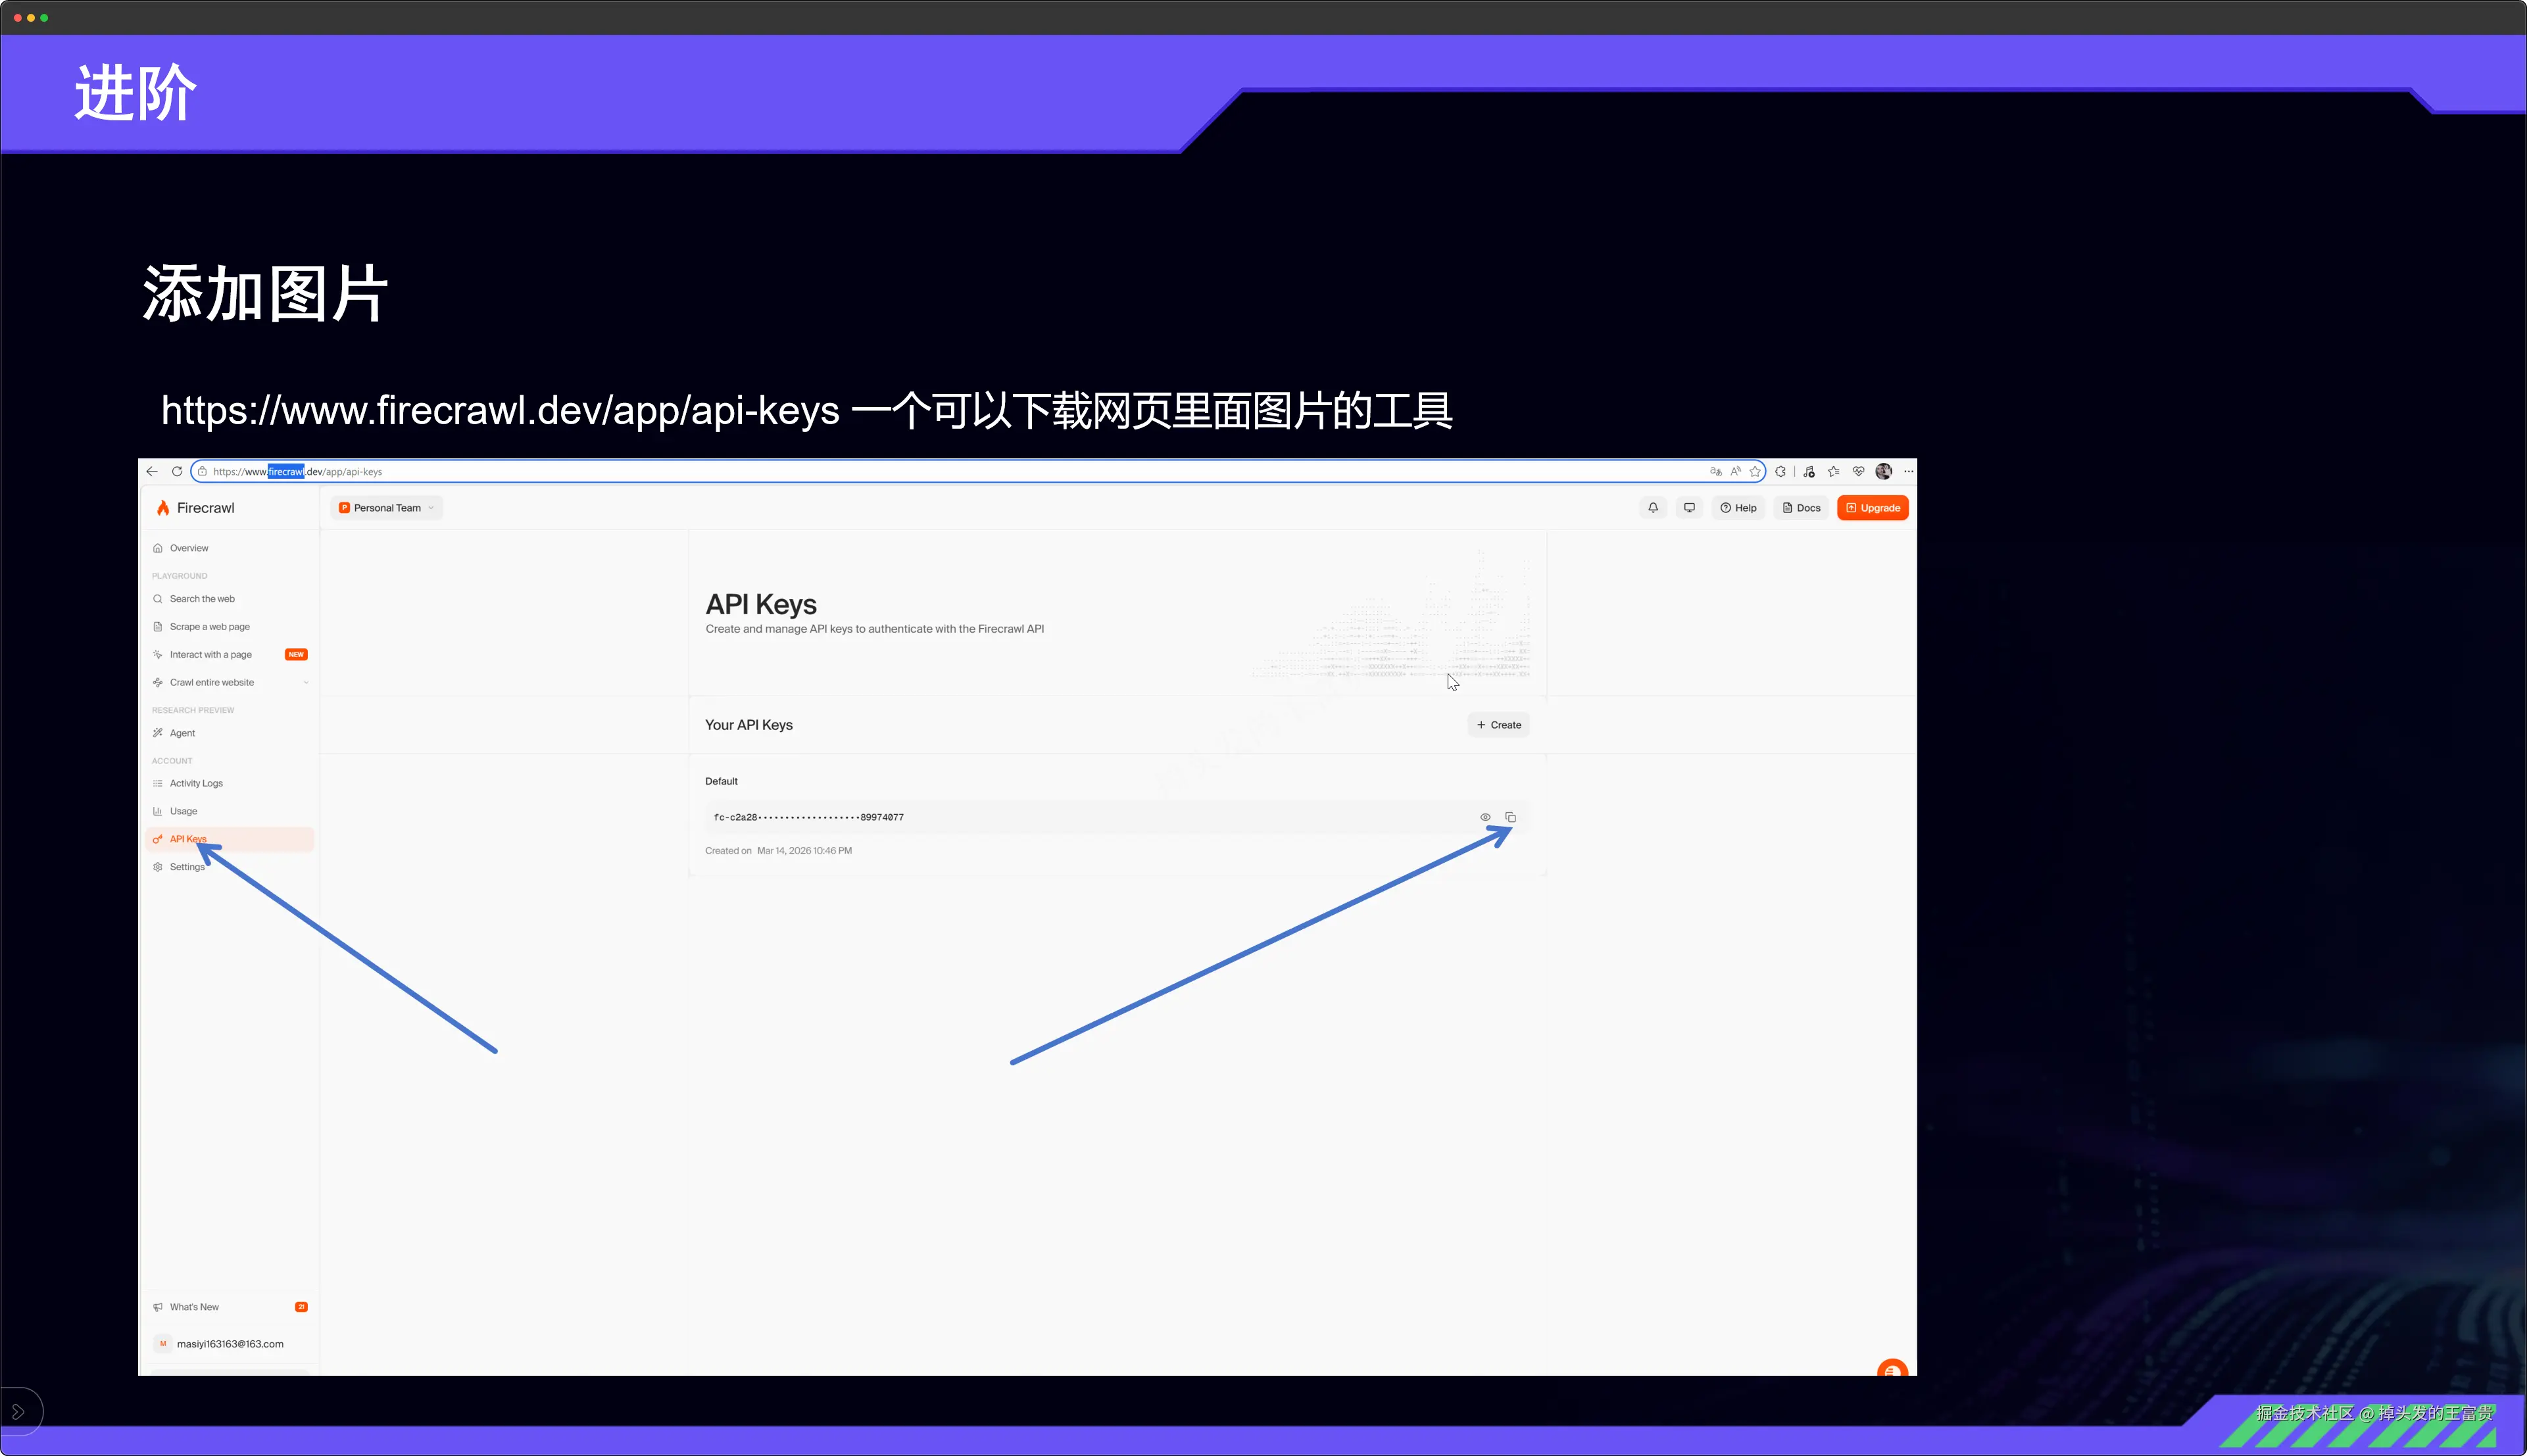Viewport: 2527px width, 1456px height.
Task: Click the browser back arrow
Action: coord(152,472)
